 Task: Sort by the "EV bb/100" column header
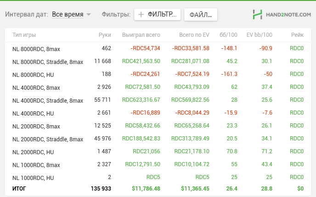(260, 35)
